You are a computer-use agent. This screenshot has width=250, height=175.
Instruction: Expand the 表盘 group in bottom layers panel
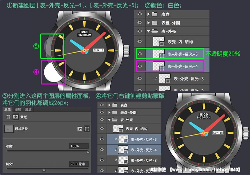[109, 105]
